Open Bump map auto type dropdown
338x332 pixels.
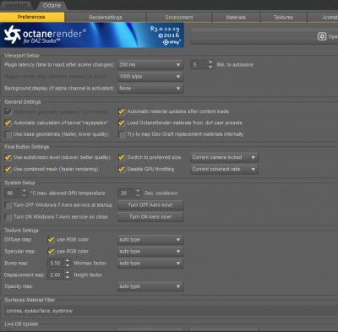(150, 264)
